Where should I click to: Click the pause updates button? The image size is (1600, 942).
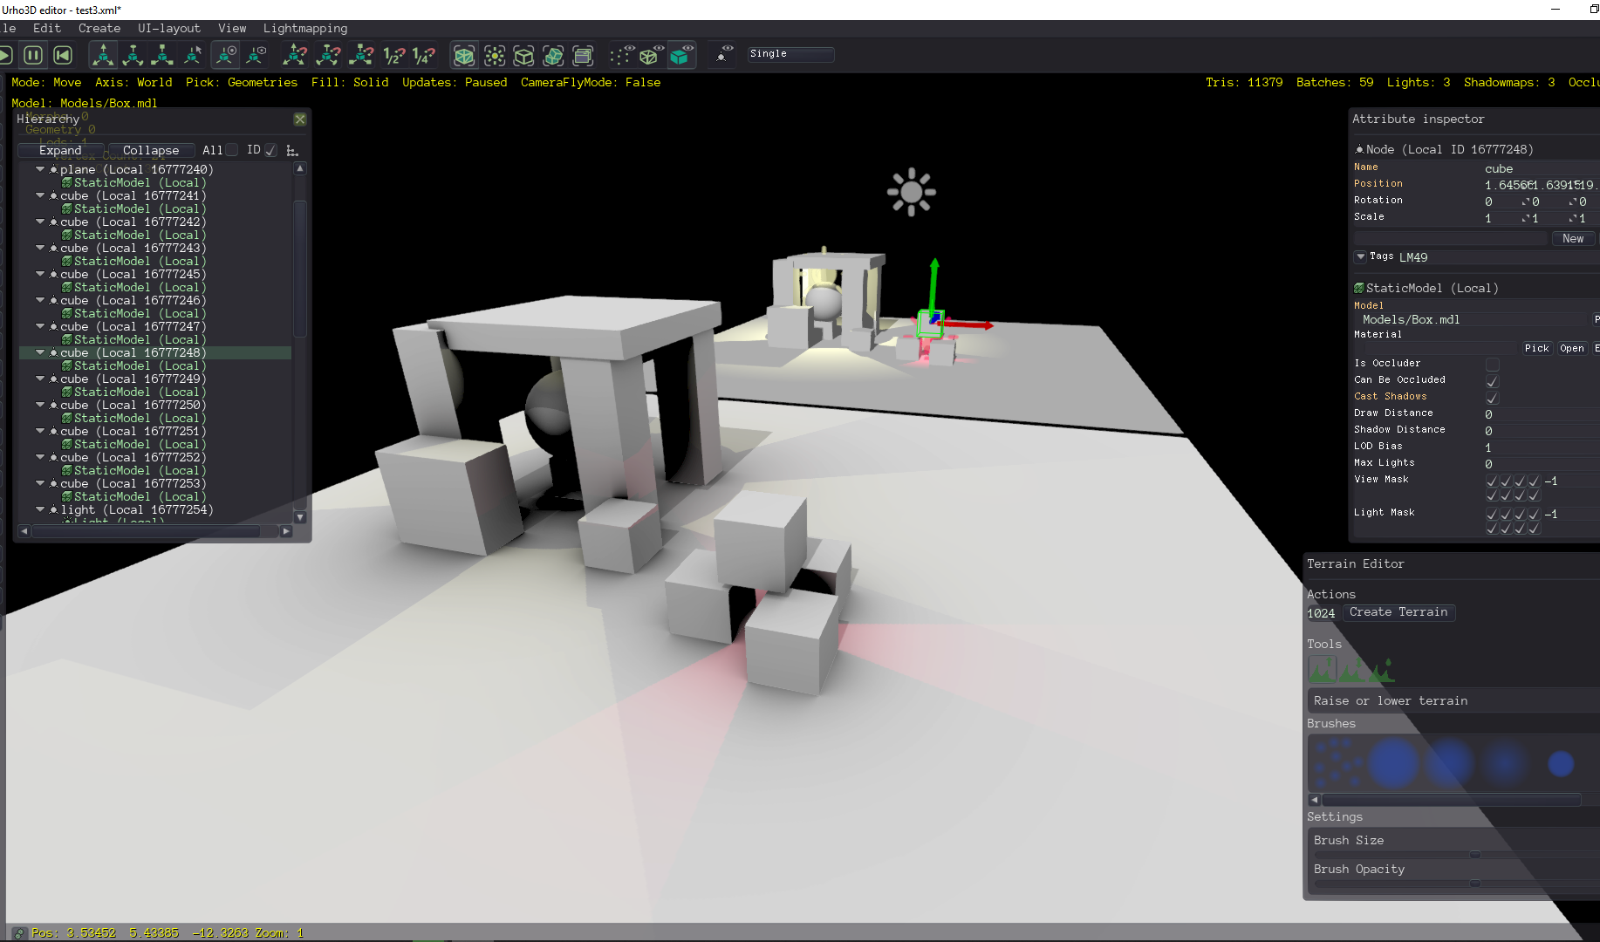click(x=33, y=56)
